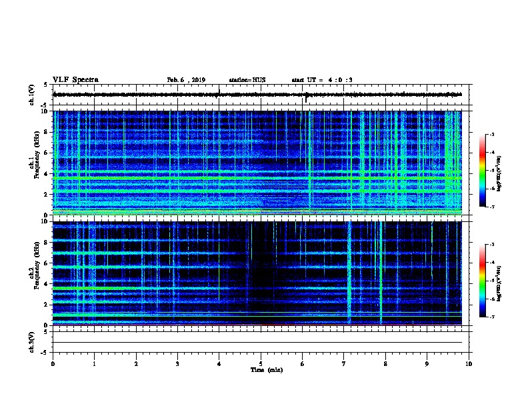This screenshot has width=528, height=408.
Task: Click the flat ch.3 waveform line
Action: 257,343
